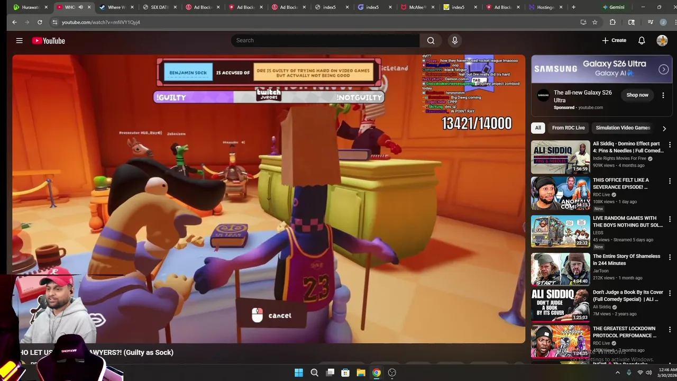Open Task View on taskbar
677x381 pixels.
(330, 373)
